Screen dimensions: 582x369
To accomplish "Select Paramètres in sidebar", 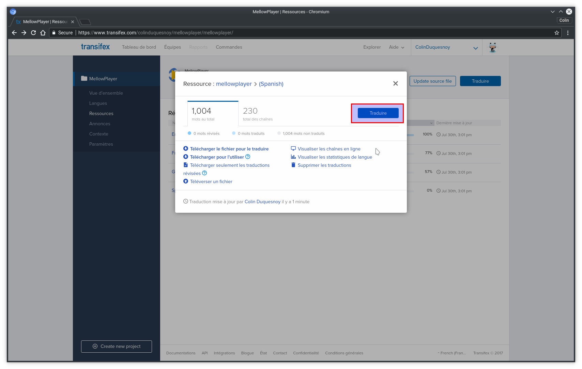I will (101, 144).
